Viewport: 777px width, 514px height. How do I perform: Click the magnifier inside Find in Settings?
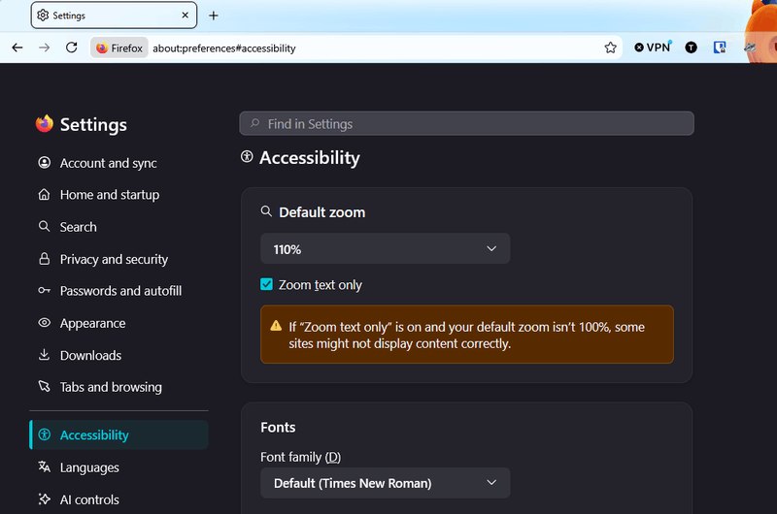(x=254, y=123)
